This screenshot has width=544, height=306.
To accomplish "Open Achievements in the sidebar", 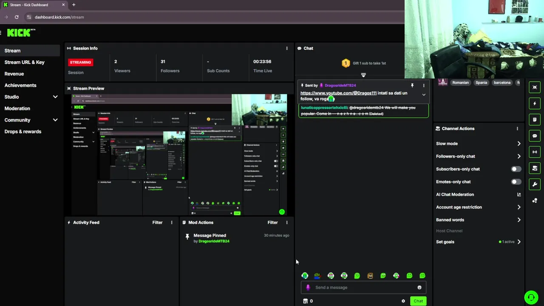I will pos(20,85).
